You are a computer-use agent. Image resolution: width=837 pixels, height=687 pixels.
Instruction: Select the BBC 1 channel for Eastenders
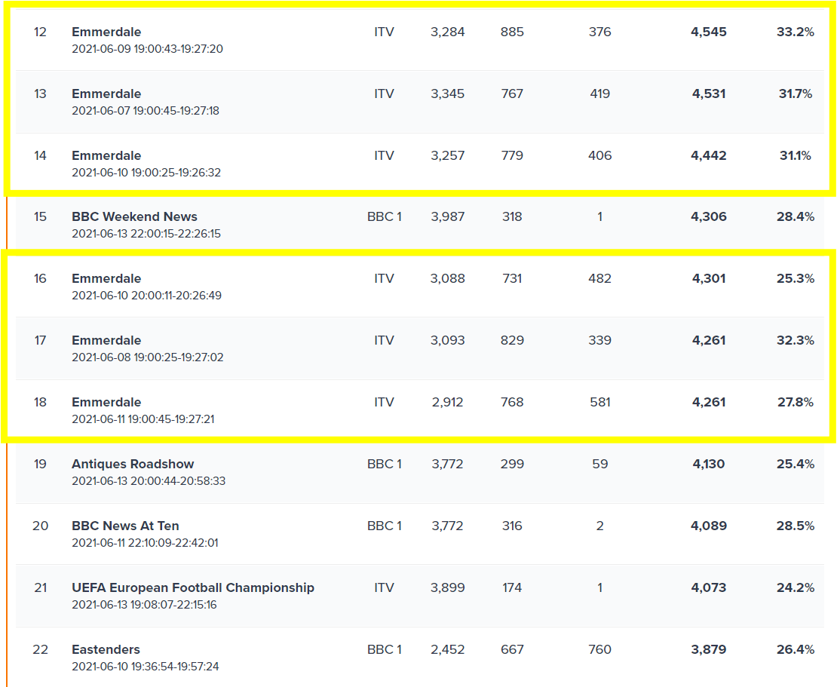click(384, 650)
